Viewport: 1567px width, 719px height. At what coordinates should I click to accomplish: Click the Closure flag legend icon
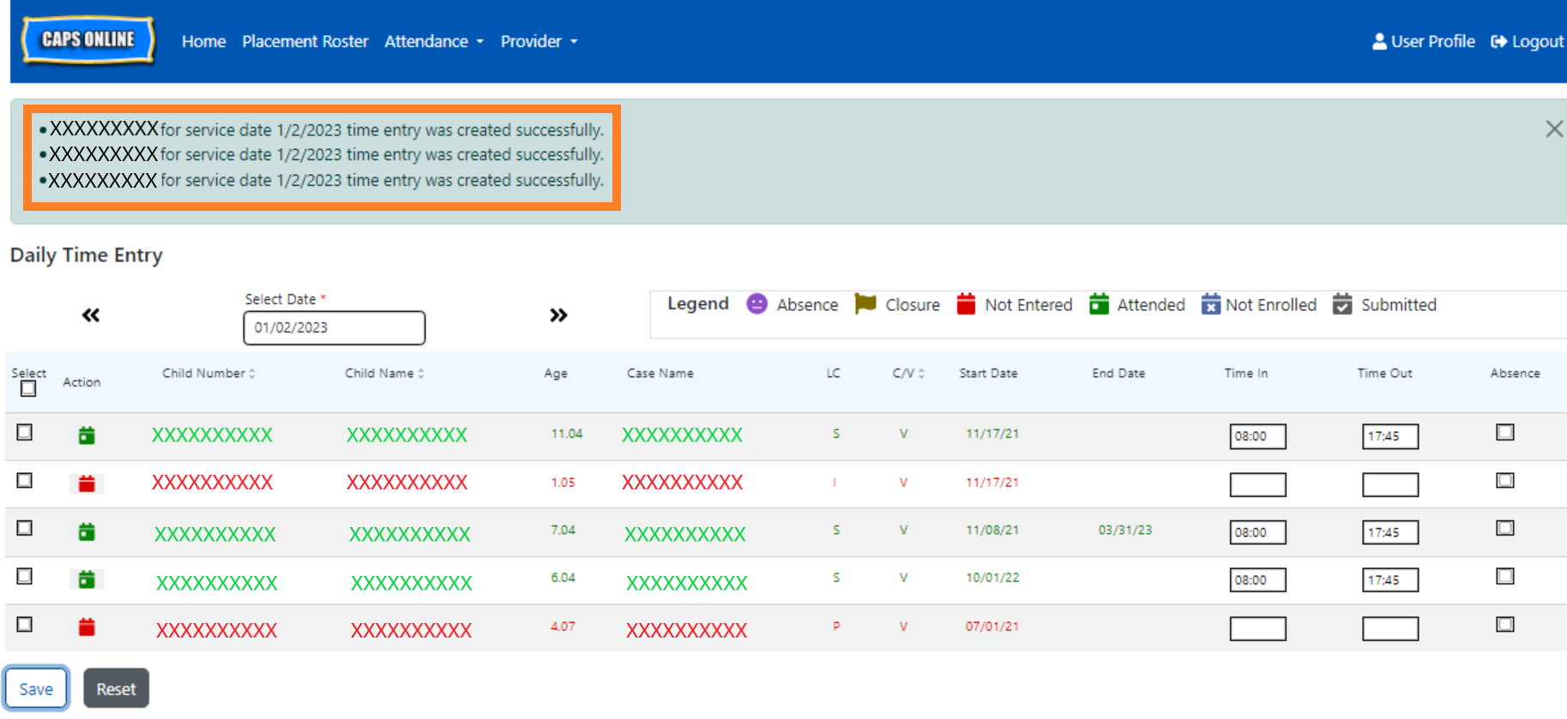pyautogui.click(x=865, y=304)
